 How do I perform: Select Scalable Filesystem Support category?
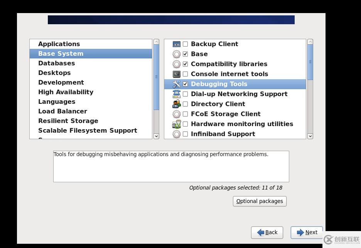click(91, 131)
